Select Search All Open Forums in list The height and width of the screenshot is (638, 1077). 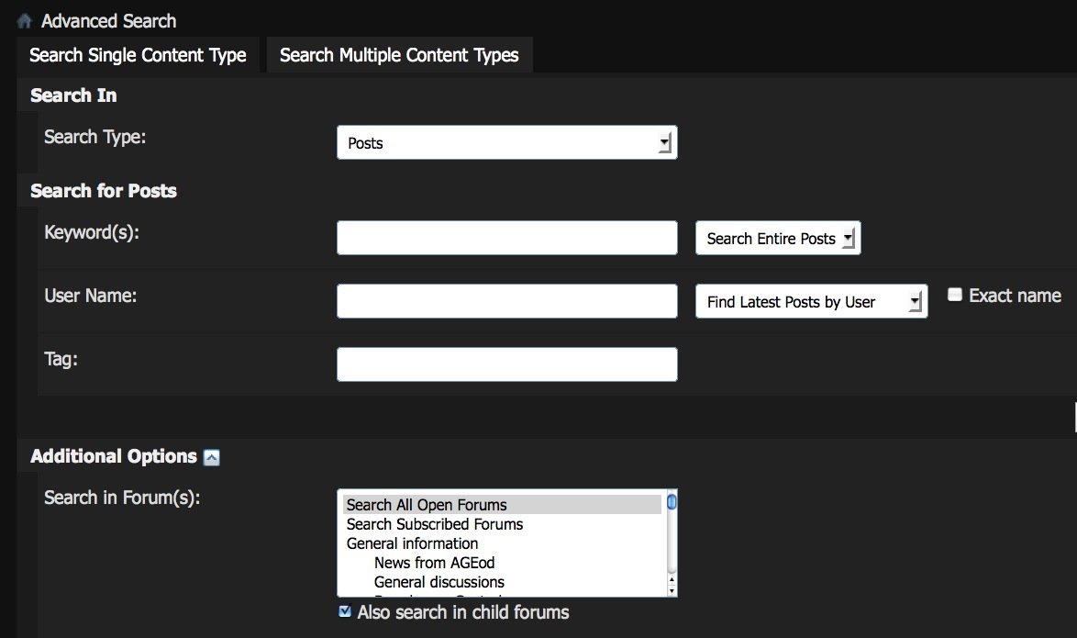point(427,505)
